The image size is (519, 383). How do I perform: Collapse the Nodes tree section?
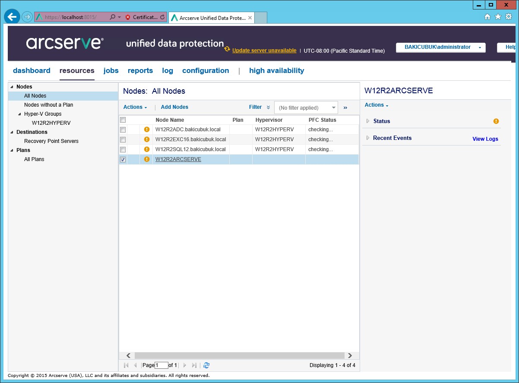12,87
